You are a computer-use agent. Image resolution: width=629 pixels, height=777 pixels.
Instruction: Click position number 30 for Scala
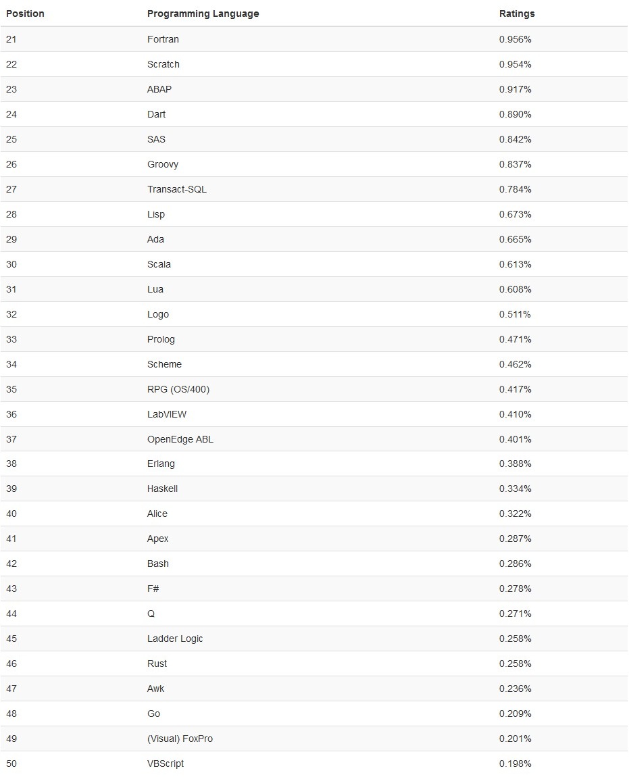[x=11, y=264]
